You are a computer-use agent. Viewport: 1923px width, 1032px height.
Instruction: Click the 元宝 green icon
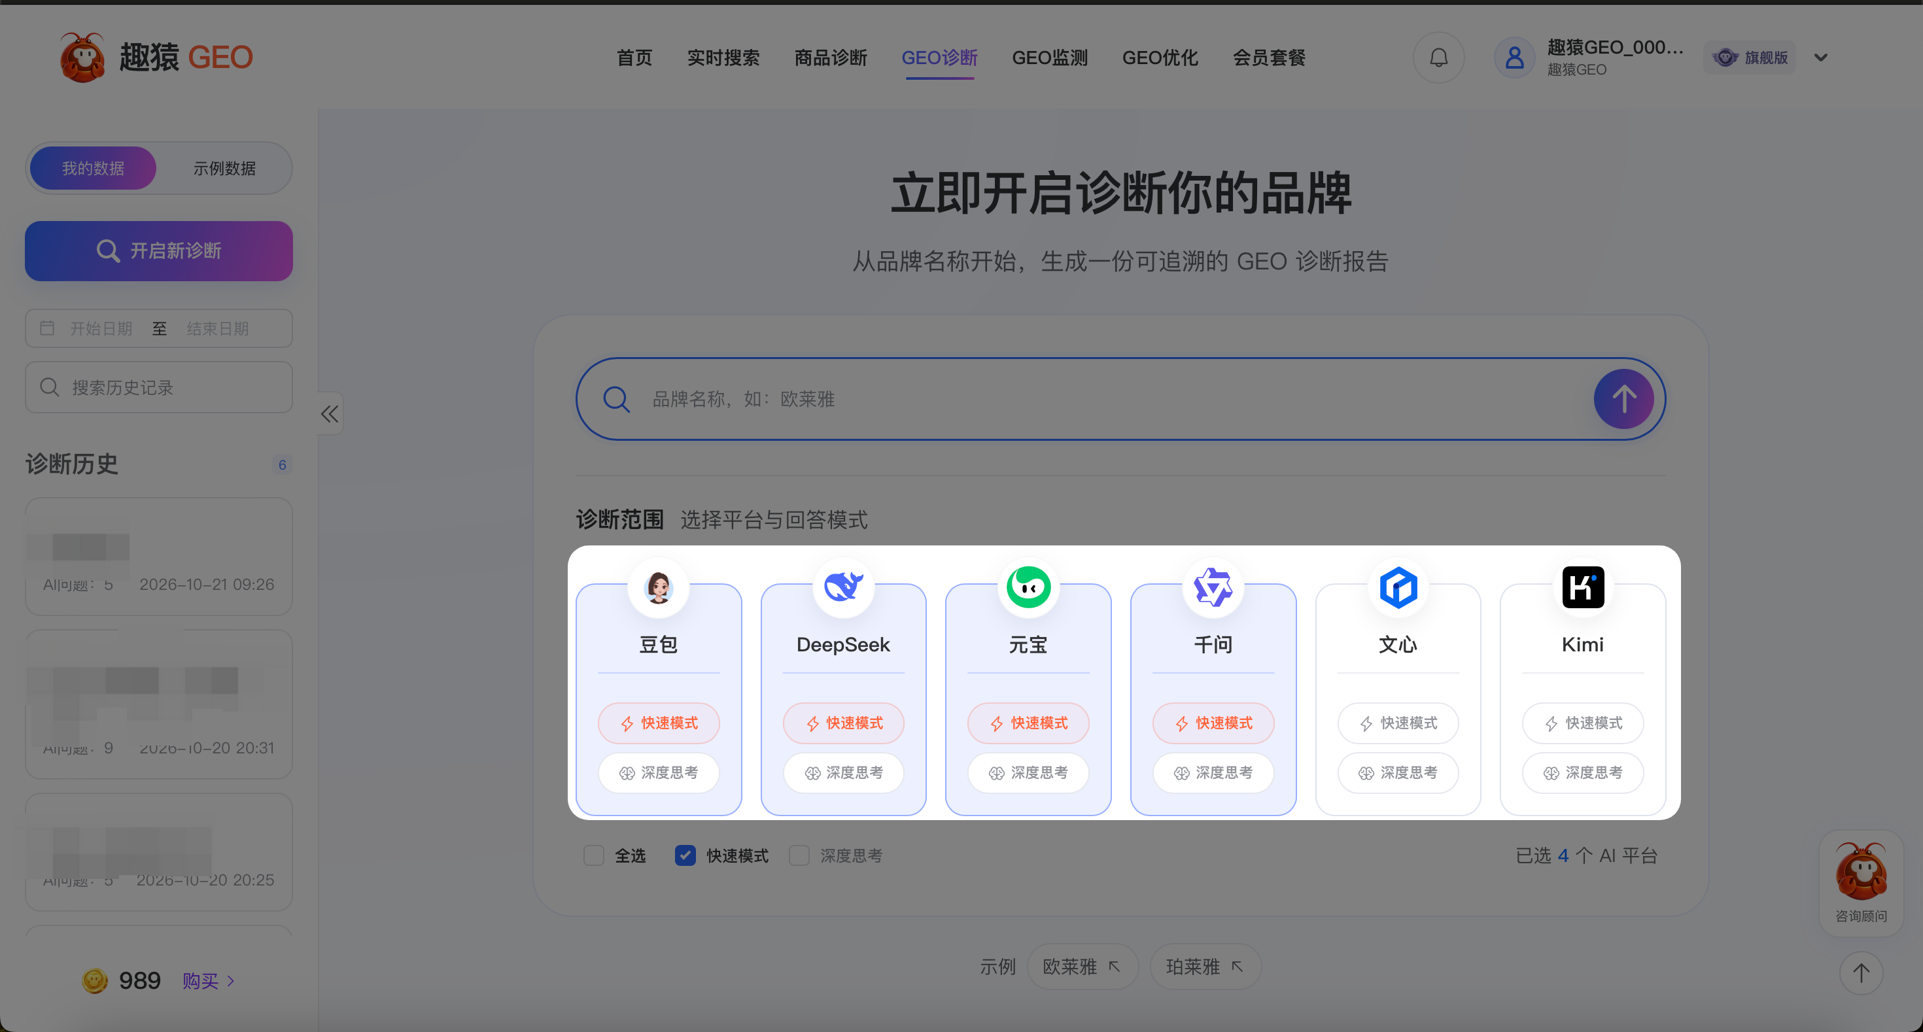pos(1028,587)
